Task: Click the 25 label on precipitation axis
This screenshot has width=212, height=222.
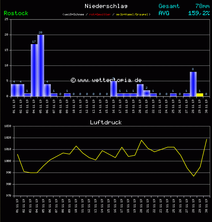Action: pos(6,20)
